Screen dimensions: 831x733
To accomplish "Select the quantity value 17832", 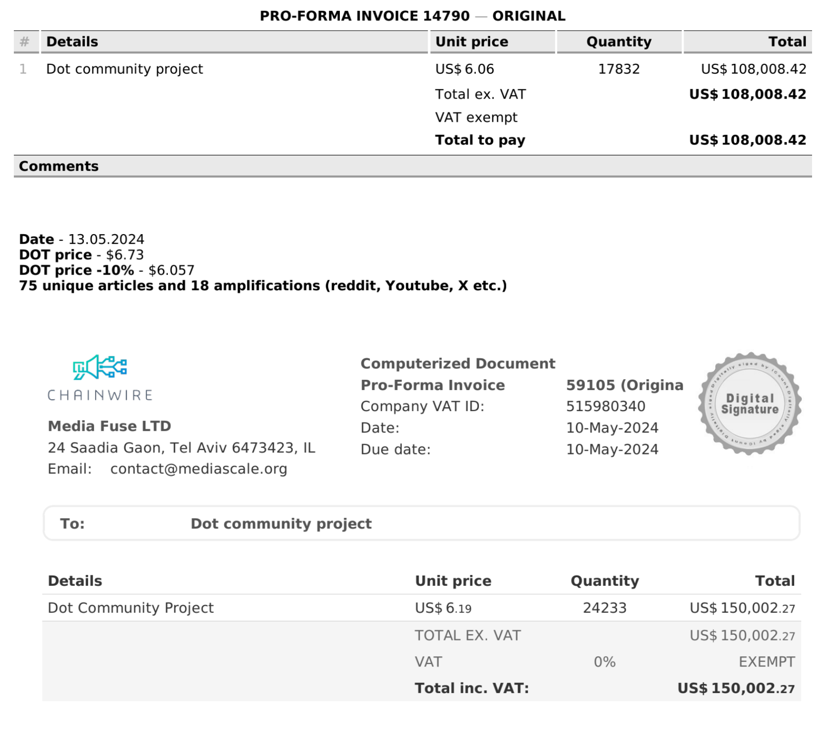I will pyautogui.click(x=619, y=69).
